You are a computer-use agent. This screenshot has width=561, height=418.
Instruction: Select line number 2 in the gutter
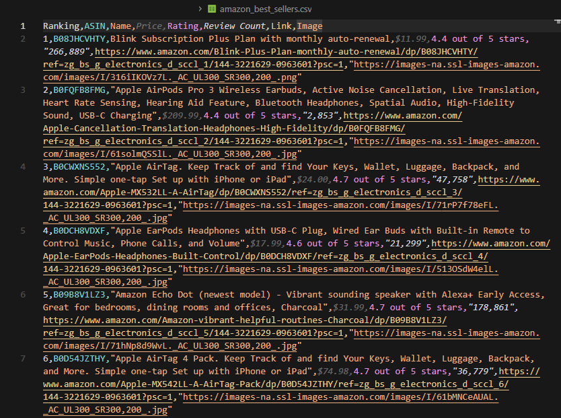click(x=23, y=39)
